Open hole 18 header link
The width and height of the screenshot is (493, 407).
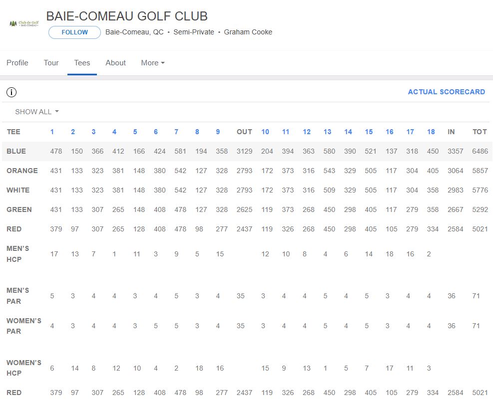click(x=431, y=132)
